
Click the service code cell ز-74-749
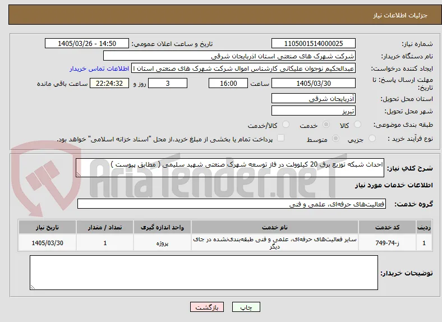pos(388,243)
